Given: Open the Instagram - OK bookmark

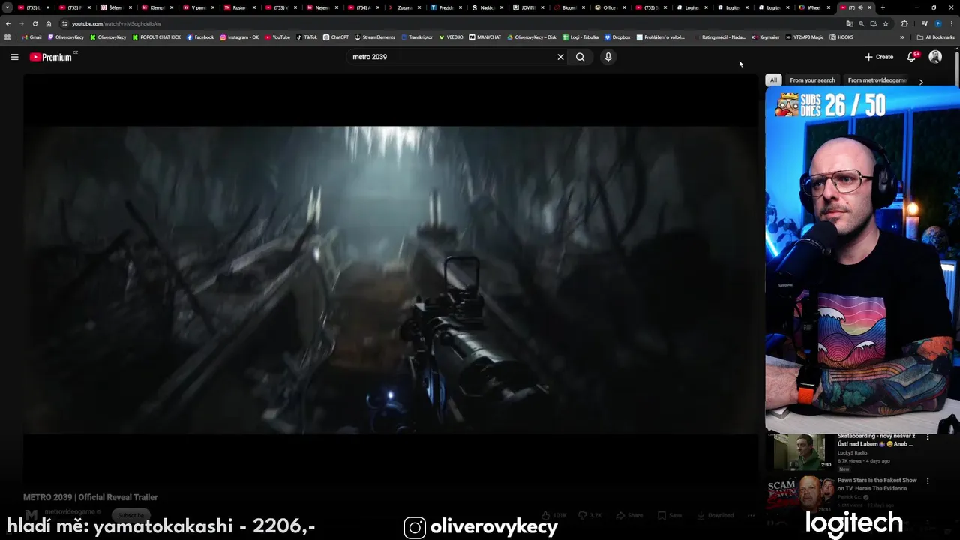Looking at the screenshot, I should click(239, 37).
